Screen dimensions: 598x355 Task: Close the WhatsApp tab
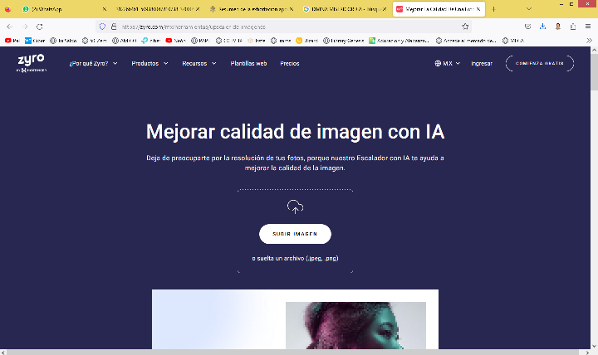(x=104, y=9)
